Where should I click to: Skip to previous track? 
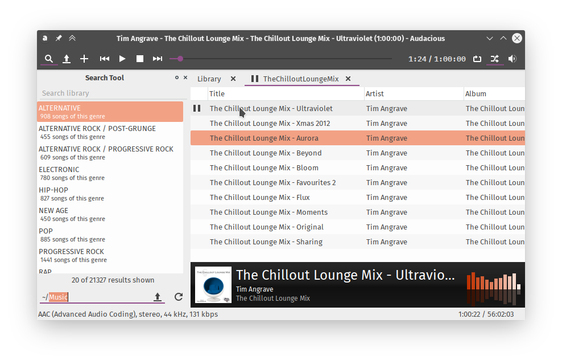click(104, 59)
